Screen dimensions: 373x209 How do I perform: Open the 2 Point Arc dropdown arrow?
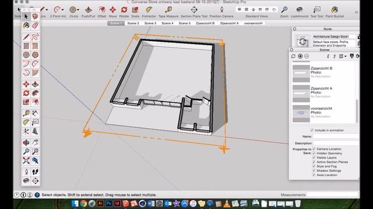62,10
